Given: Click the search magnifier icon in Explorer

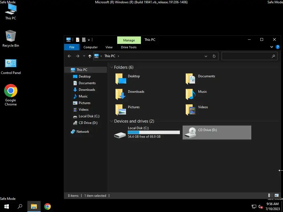Looking at the screenshot, I should 273,56.
